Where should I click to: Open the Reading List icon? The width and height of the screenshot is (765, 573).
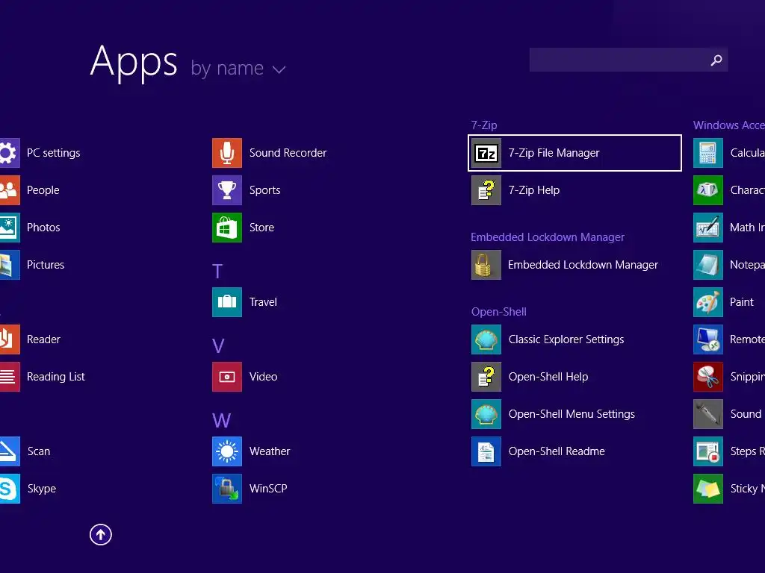9,377
